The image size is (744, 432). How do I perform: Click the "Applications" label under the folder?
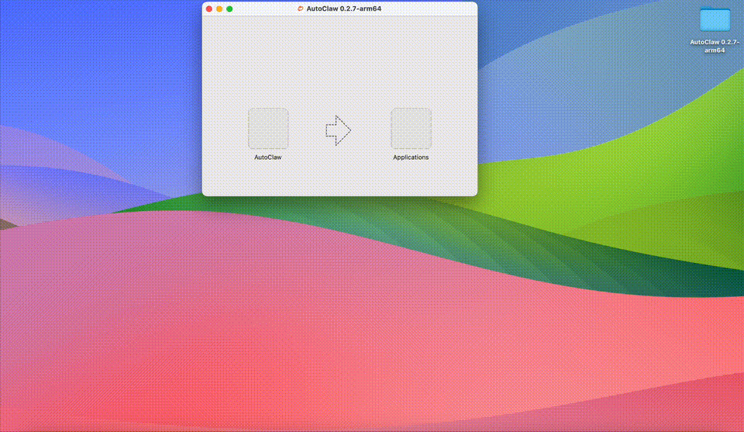[411, 157]
